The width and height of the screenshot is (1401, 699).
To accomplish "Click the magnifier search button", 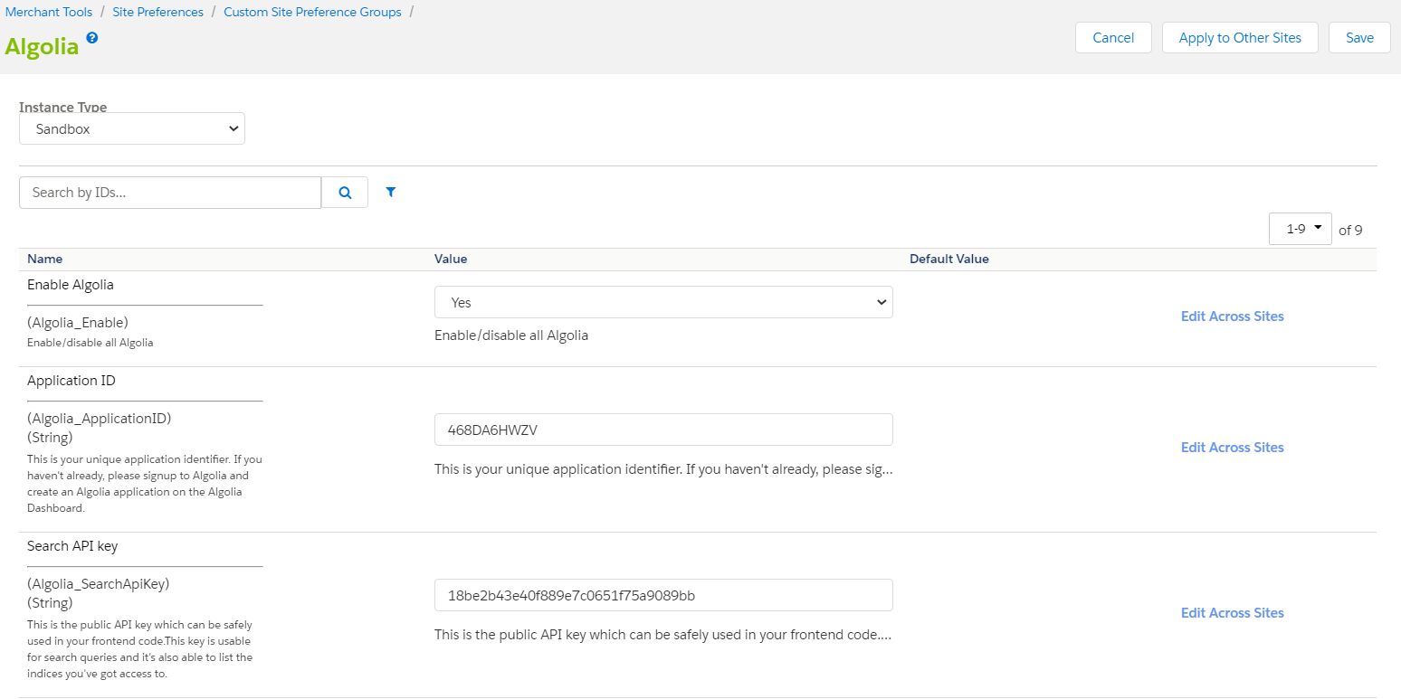I will coord(345,193).
